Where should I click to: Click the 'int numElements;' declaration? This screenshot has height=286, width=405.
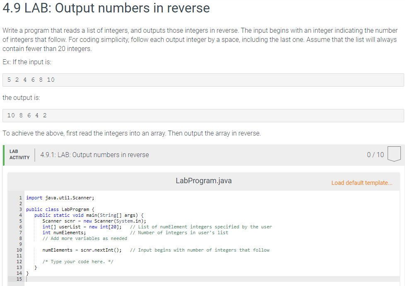64,233
